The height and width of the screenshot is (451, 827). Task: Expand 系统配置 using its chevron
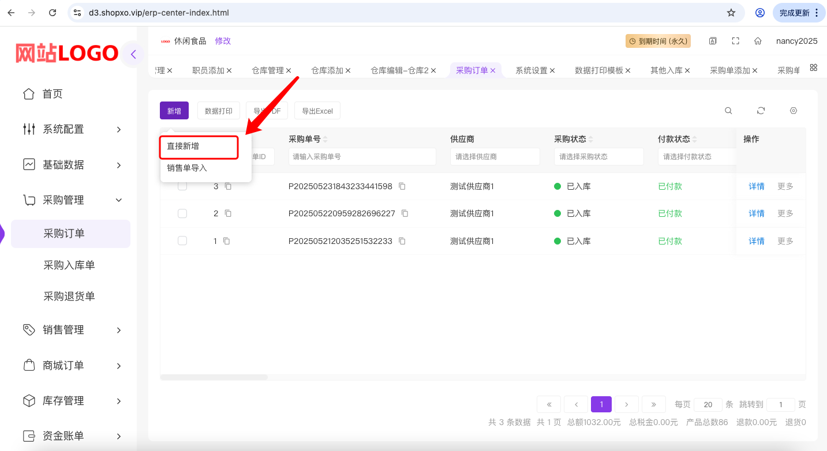(x=119, y=129)
